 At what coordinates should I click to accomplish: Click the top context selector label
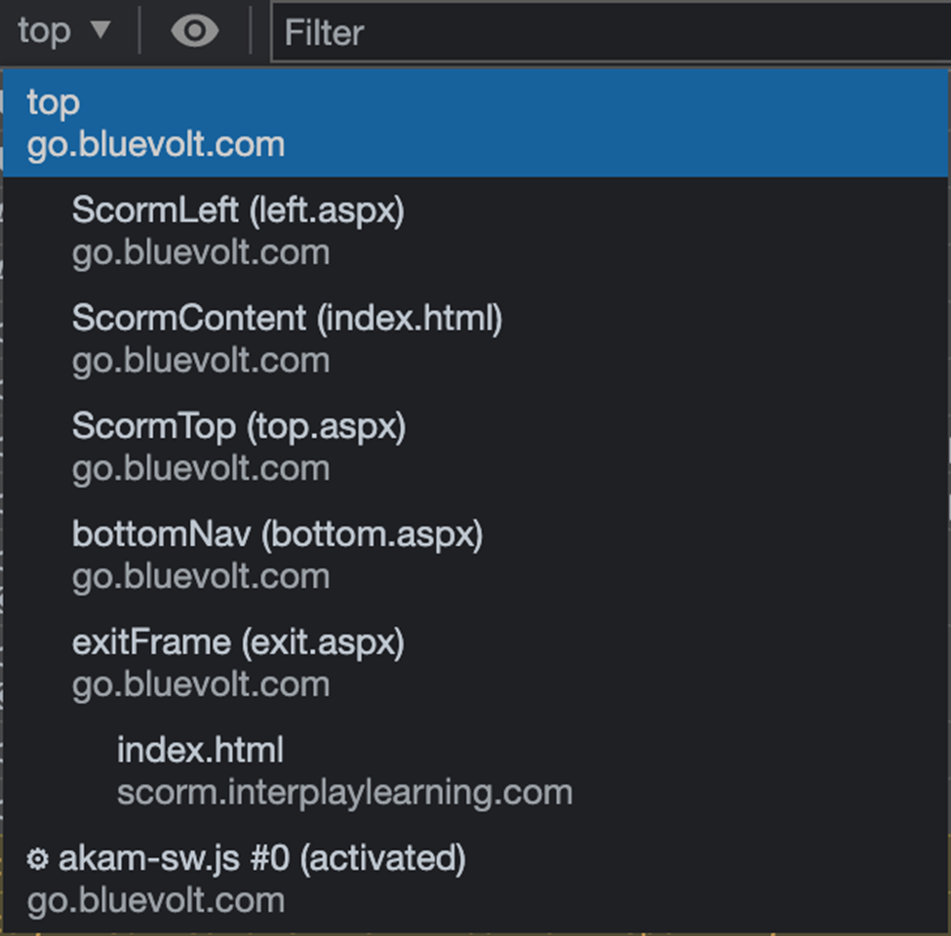(x=45, y=31)
